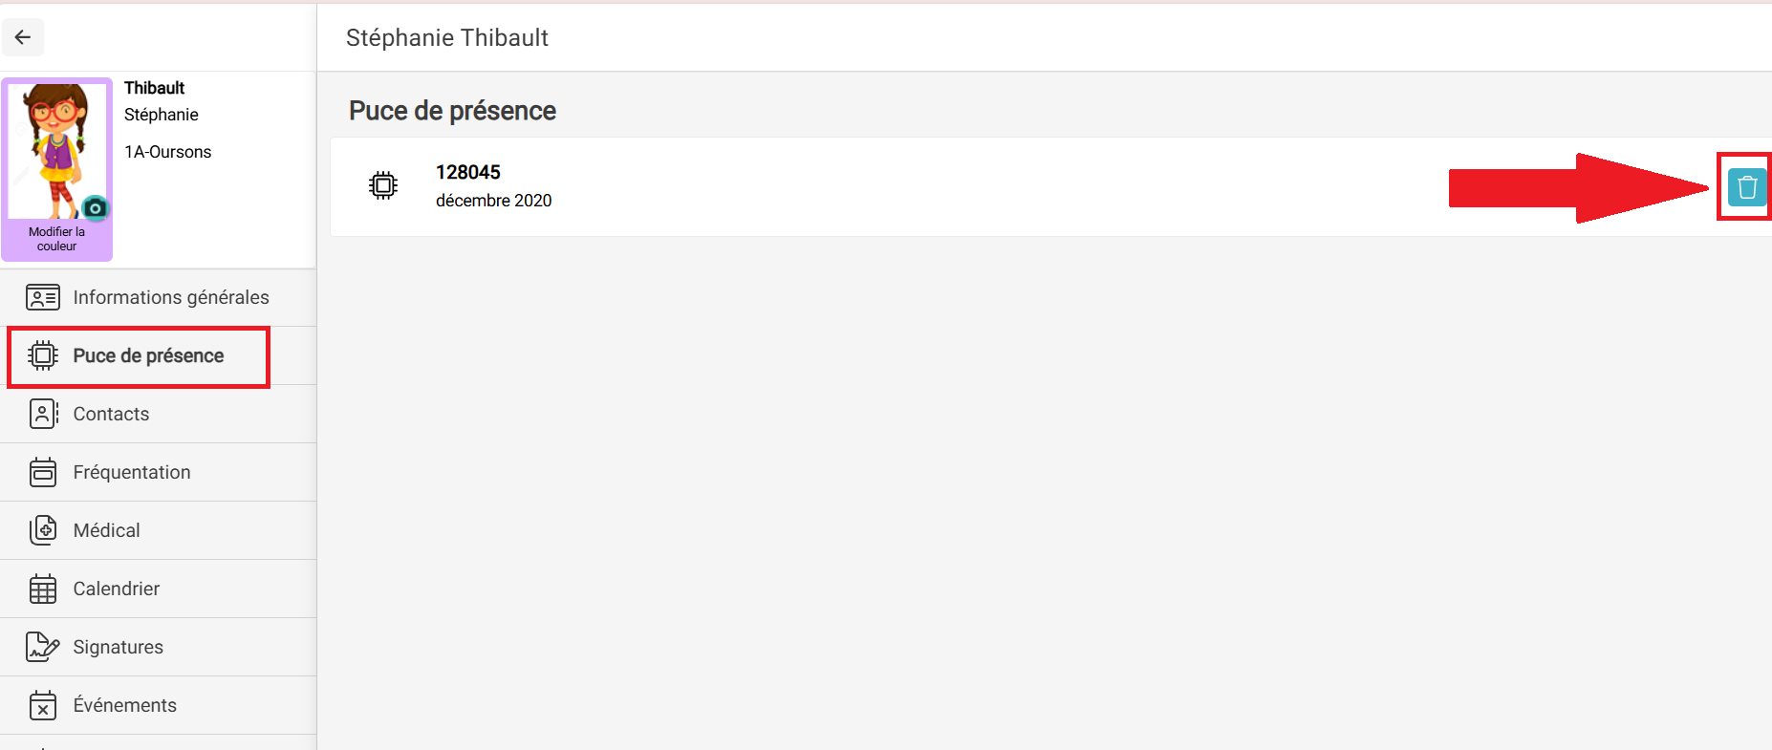This screenshot has width=1772, height=750.
Task: Click the Événements calendar-x icon
Action: point(43,705)
